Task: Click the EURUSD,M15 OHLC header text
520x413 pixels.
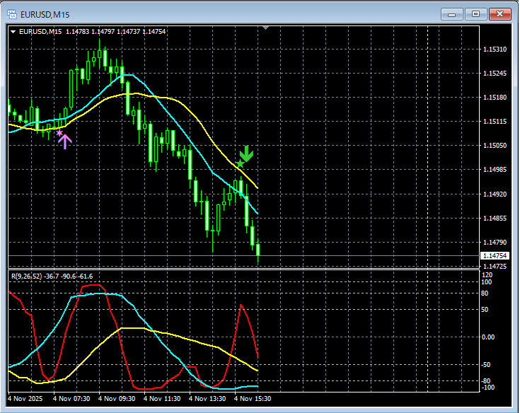Action: coord(92,32)
